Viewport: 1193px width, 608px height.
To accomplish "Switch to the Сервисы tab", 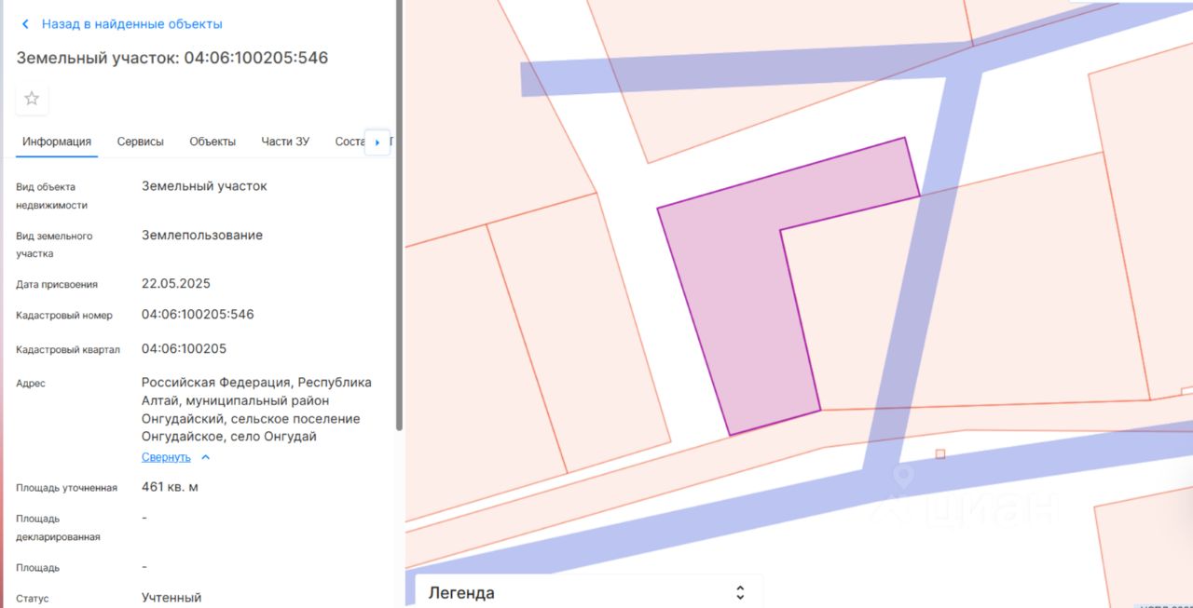I will click(141, 142).
